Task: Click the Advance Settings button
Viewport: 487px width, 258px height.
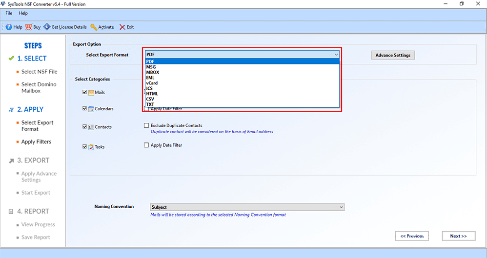Action: coord(393,55)
